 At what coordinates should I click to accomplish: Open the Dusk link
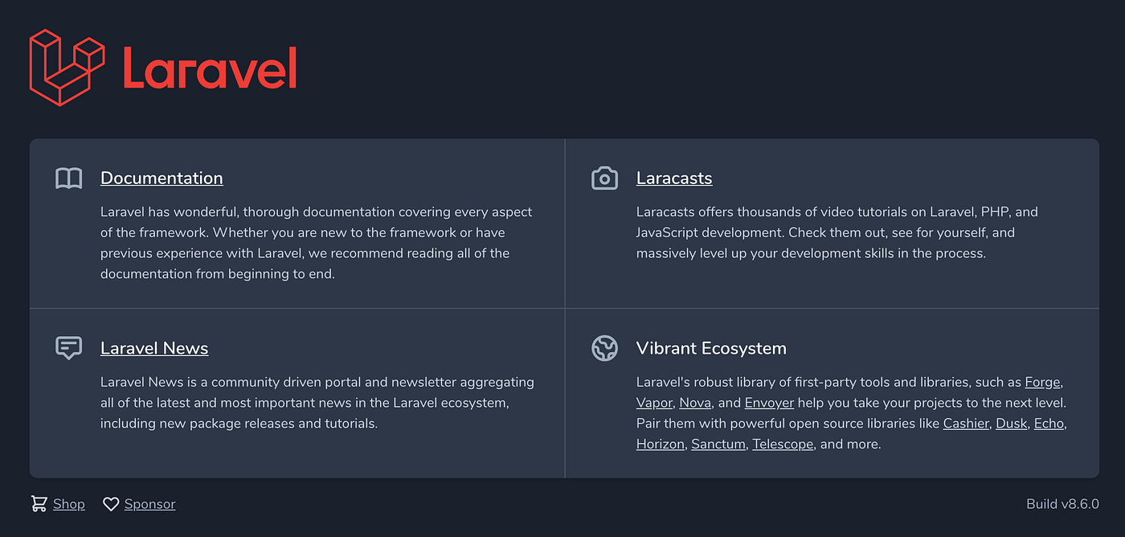pos(1011,423)
